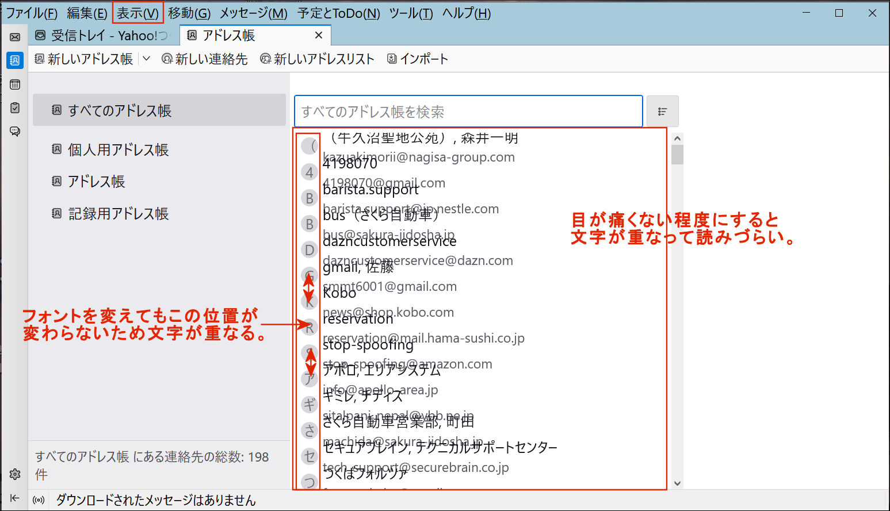Viewport: 890px width, 511px height.
Task: Open settings gear icon at bottom left
Action: pyautogui.click(x=15, y=474)
